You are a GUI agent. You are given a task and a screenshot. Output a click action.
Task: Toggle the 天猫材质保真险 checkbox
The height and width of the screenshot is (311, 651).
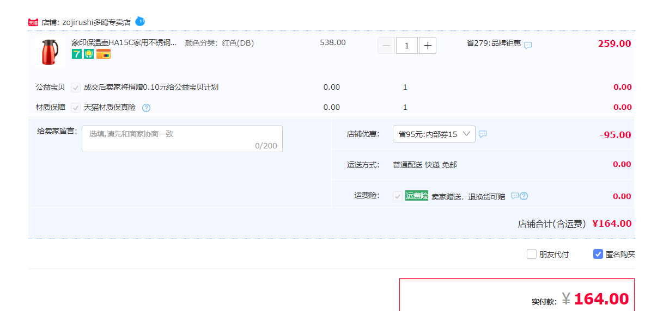click(76, 108)
